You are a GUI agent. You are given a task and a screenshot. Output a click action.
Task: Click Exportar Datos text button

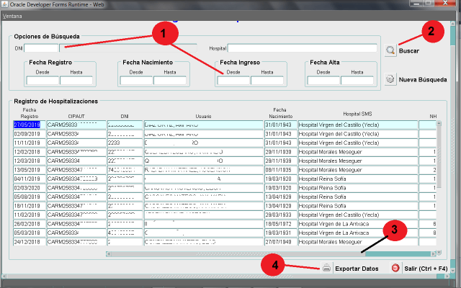pos(357,269)
